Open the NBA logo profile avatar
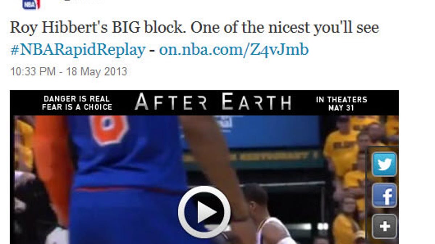This screenshot has height=244, width=435. click(x=31, y=4)
